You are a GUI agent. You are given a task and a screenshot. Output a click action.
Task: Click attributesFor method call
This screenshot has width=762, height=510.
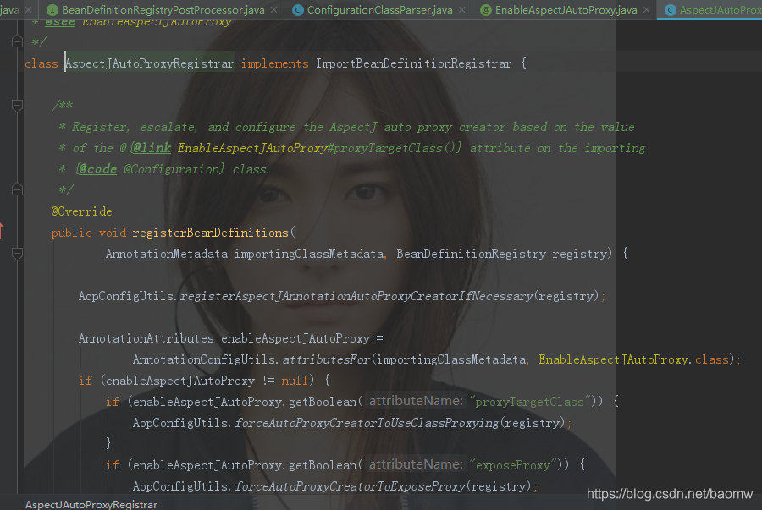coord(326,359)
